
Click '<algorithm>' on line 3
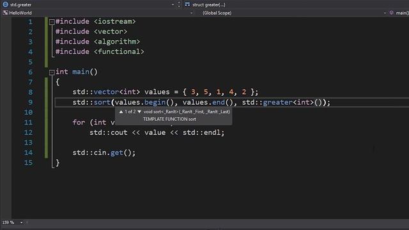[x=117, y=42]
